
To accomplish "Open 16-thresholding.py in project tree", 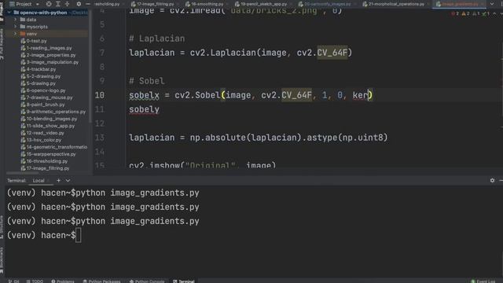I will (x=47, y=160).
